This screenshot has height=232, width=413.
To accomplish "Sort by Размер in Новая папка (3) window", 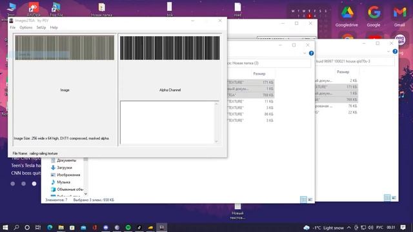I will pos(259,73).
